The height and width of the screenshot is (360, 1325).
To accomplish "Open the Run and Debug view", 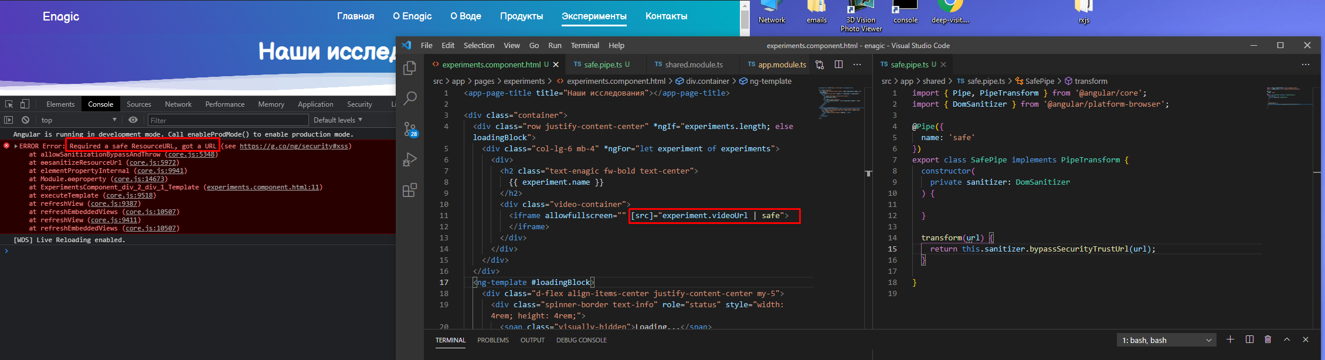I will 410,159.
